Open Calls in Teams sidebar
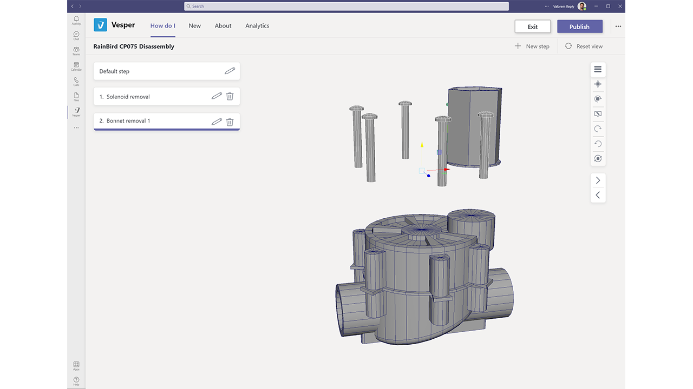693x389 pixels. tap(76, 82)
